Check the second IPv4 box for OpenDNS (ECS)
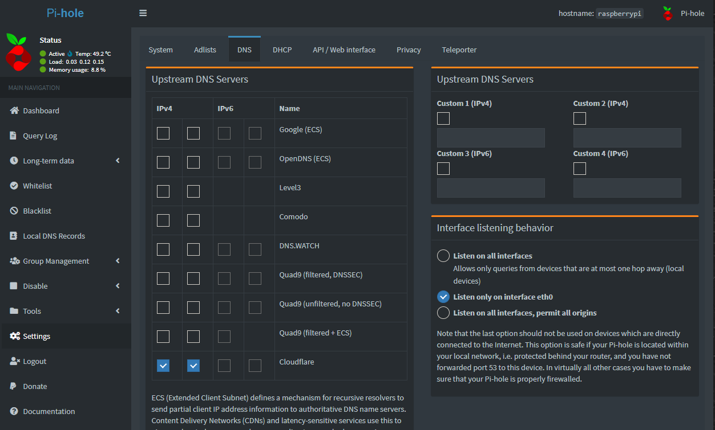The image size is (715, 430). [193, 162]
